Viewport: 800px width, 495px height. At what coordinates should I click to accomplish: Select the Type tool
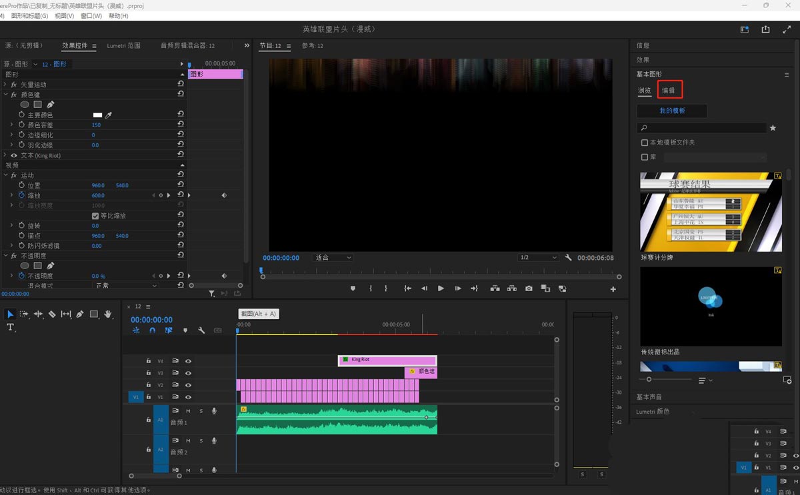(11, 327)
